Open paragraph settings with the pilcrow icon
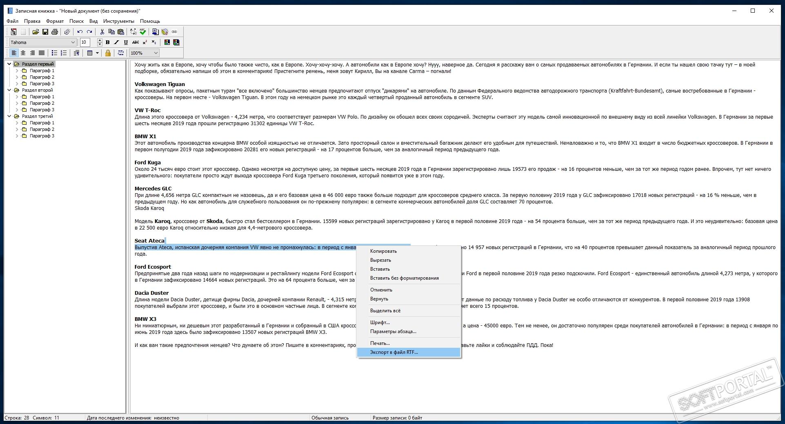 (x=76, y=53)
